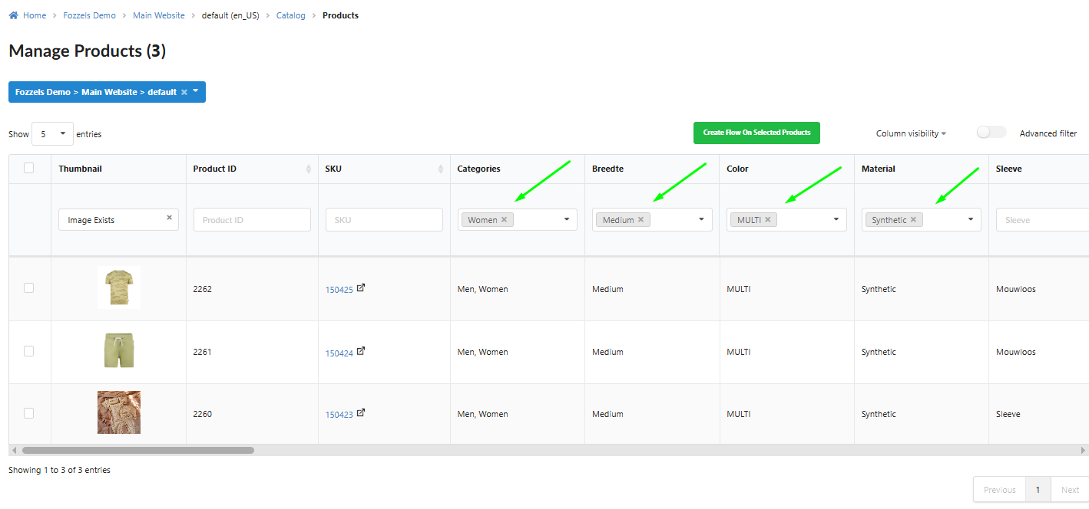The height and width of the screenshot is (509, 1089).
Task: Expand the Column visibility menu
Action: (911, 133)
